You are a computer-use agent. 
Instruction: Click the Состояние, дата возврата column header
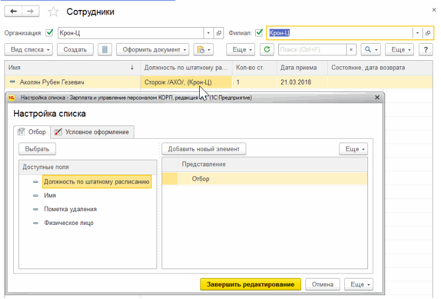tap(380, 68)
